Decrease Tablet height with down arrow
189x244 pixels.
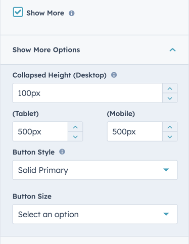(x=75, y=136)
